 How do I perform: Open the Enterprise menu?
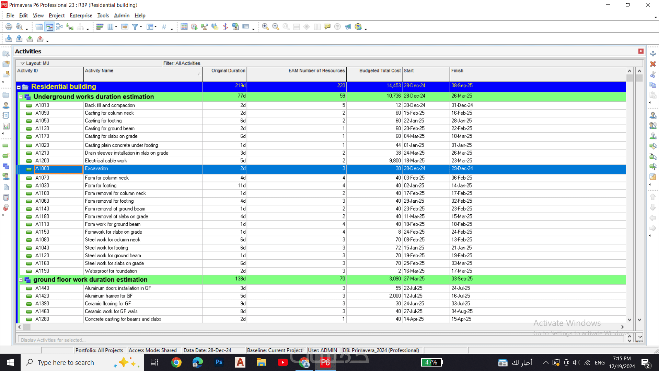coord(81,15)
